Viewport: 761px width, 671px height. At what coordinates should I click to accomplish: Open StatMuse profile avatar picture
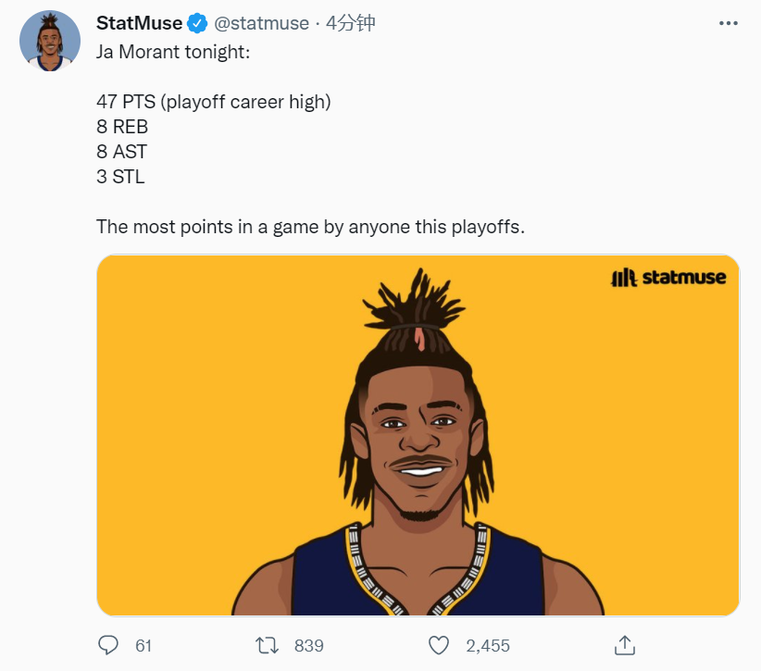pos(50,41)
